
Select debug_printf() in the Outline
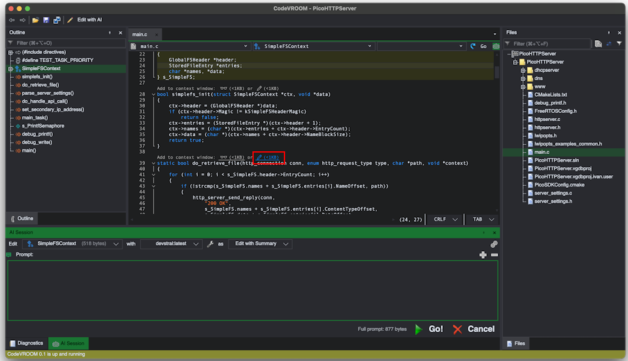37,134
